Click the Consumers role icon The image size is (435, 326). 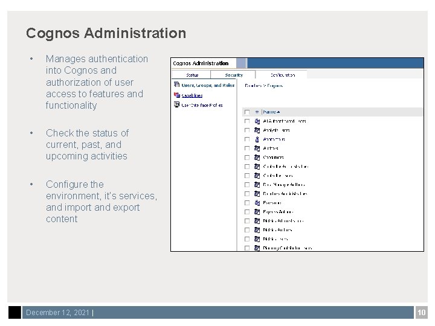(x=257, y=158)
